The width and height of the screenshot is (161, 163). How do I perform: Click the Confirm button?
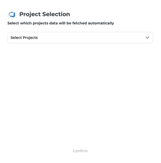point(80,151)
